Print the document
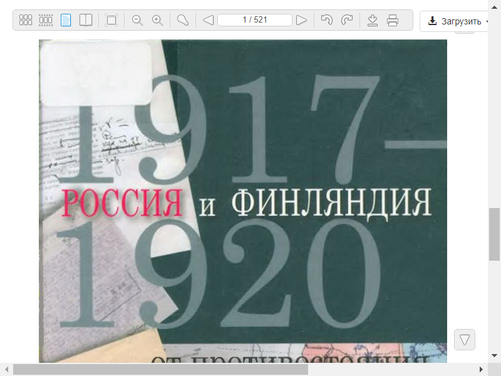 click(x=393, y=20)
